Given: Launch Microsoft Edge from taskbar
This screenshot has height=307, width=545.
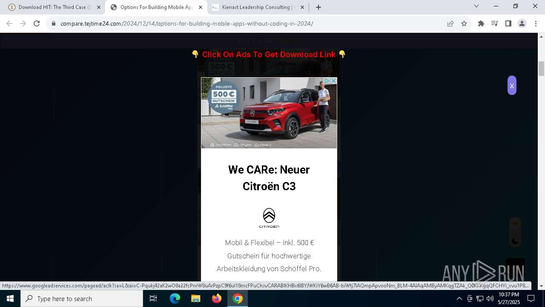Looking at the screenshot, I should pos(175,298).
